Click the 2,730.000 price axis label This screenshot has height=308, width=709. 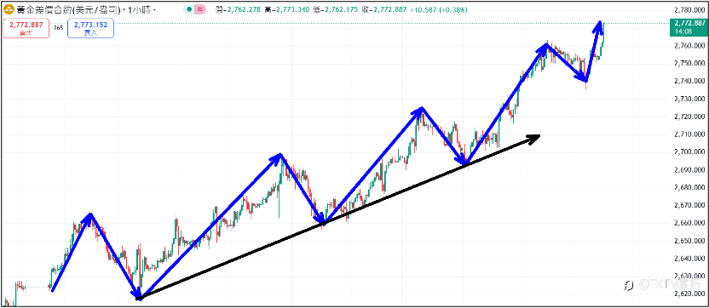pyautogui.click(x=689, y=99)
